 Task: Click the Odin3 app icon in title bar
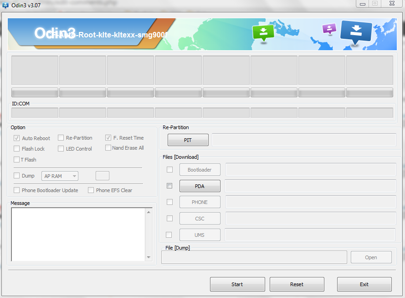coord(5,5)
